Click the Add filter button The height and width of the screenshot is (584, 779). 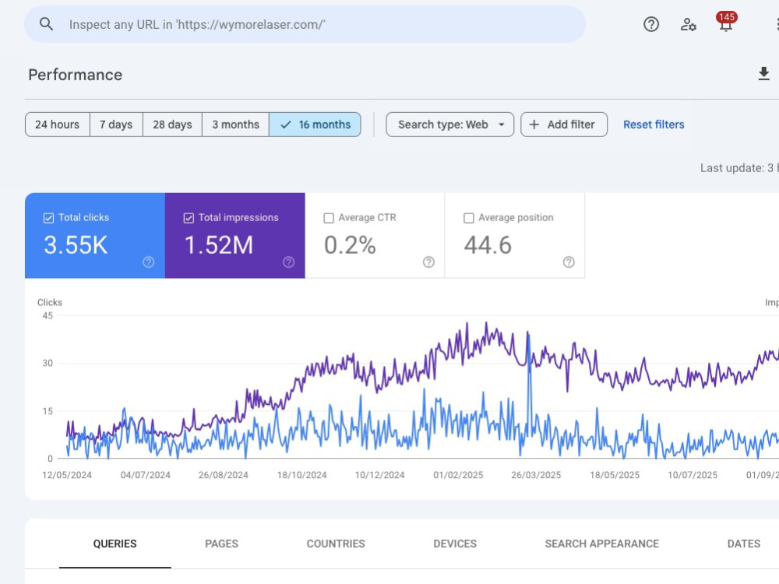point(564,125)
